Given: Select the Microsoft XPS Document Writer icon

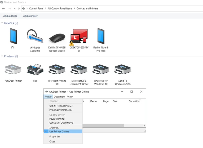Looking at the screenshot, I should pyautogui.click(x=79, y=69).
